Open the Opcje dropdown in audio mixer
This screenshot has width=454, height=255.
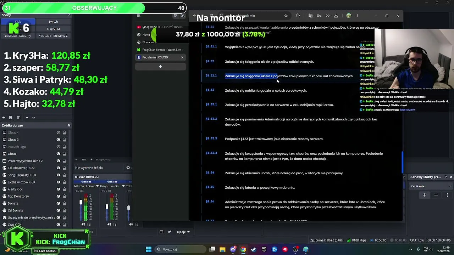(x=183, y=232)
